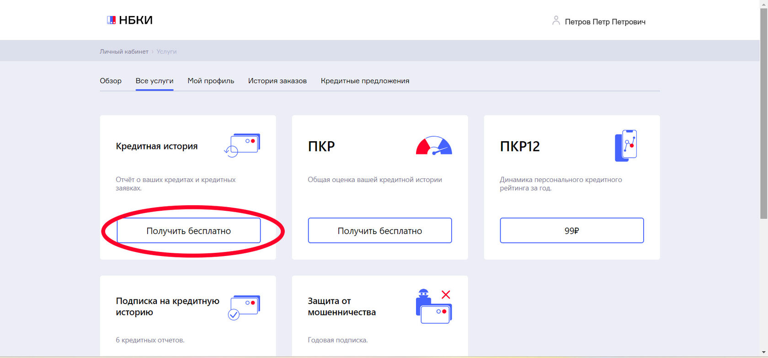Open the История заказов tab
The height and width of the screenshot is (358, 768).
277,81
